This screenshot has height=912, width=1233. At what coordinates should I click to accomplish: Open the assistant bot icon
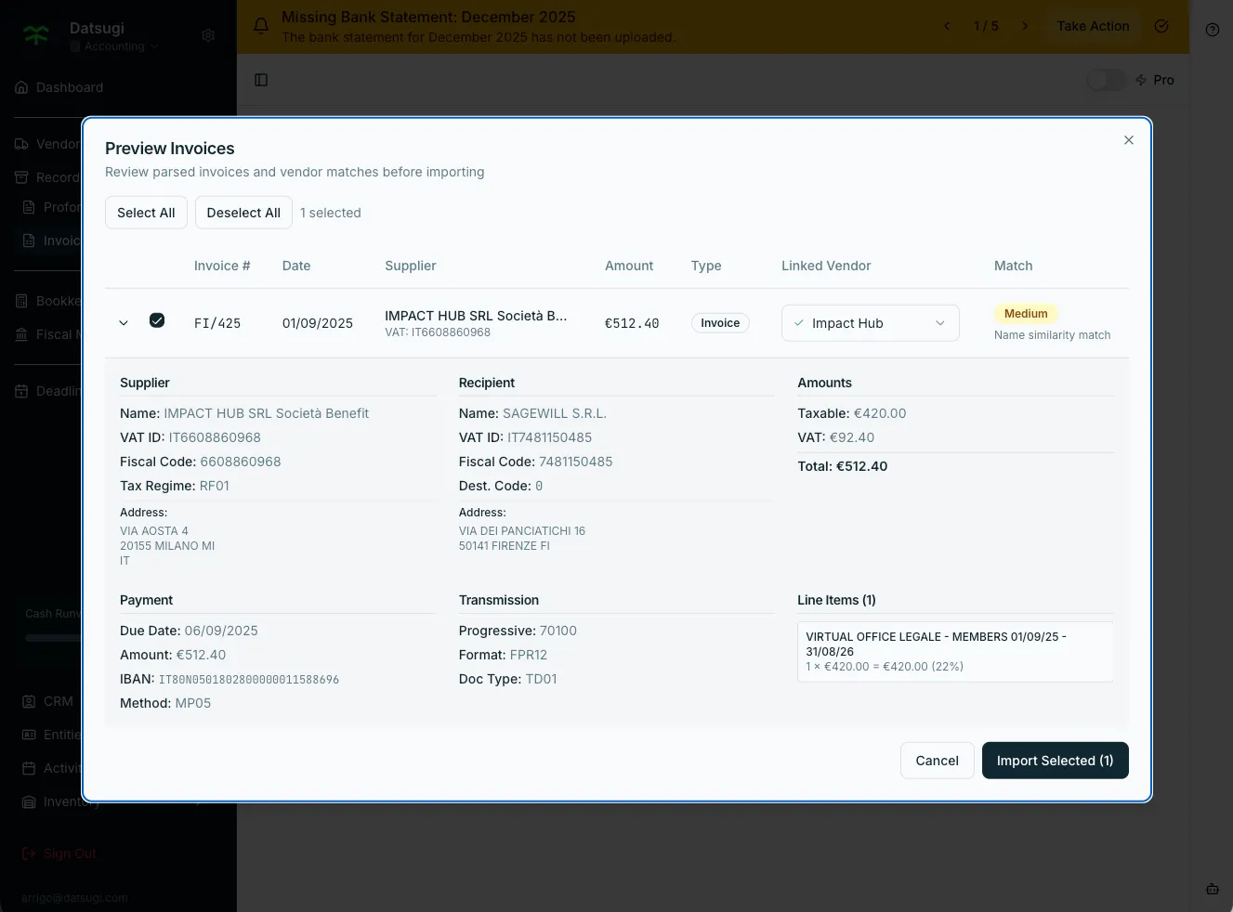pos(1212,889)
